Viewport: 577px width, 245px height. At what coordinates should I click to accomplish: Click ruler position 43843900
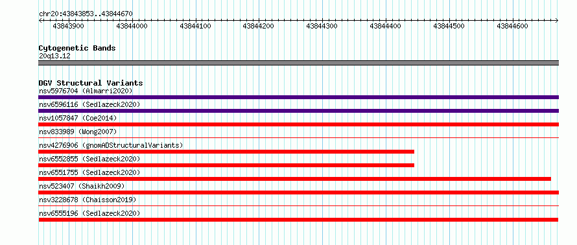[69, 26]
